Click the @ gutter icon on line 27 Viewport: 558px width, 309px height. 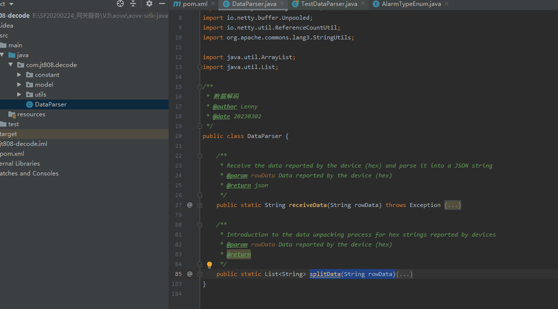(x=190, y=205)
